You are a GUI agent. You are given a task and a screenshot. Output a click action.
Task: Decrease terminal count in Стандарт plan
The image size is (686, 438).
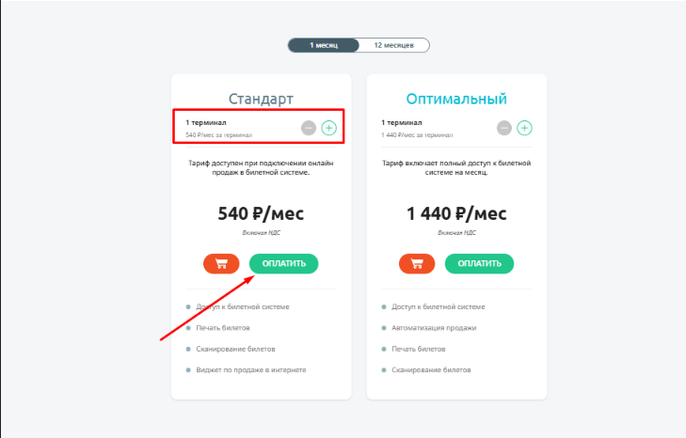[x=309, y=128]
